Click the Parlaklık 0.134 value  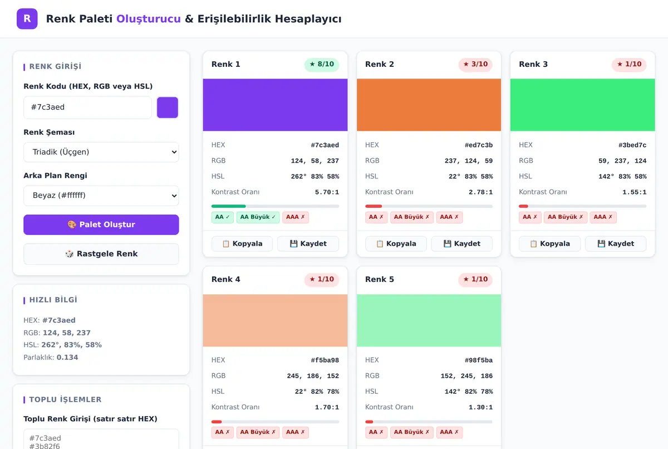(x=67, y=357)
